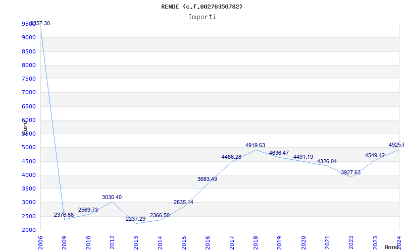Click the y-axis value 3000
The height and width of the screenshot is (252, 404).
[x=29, y=203]
